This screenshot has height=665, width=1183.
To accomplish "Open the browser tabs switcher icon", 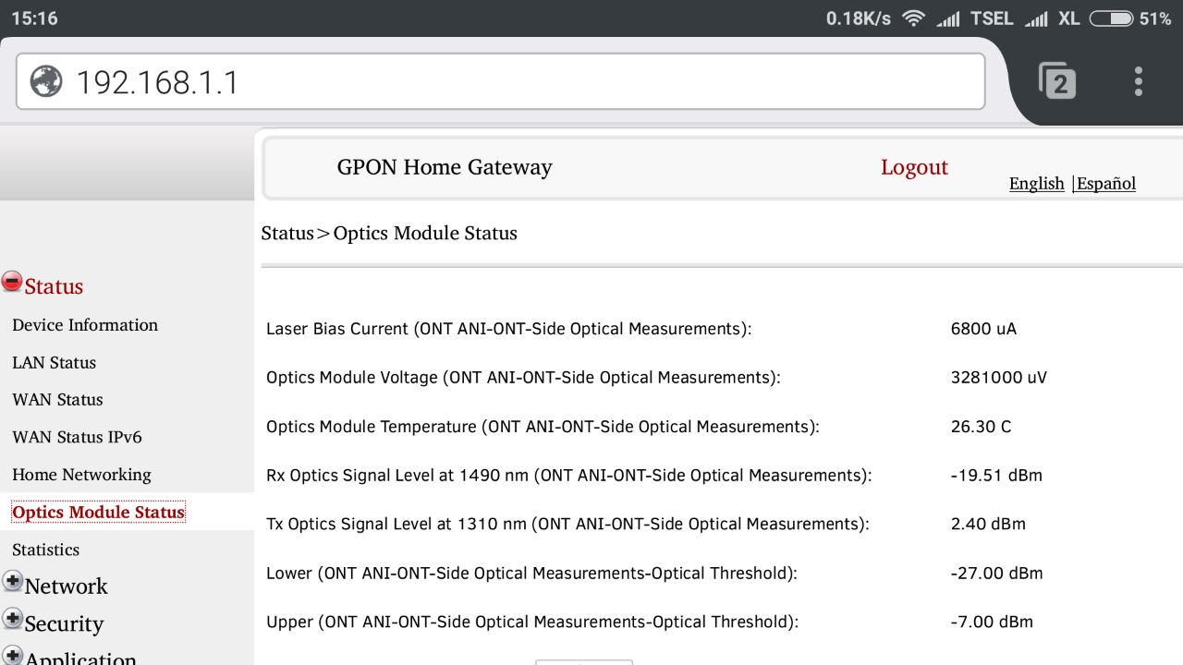I will (x=1057, y=81).
